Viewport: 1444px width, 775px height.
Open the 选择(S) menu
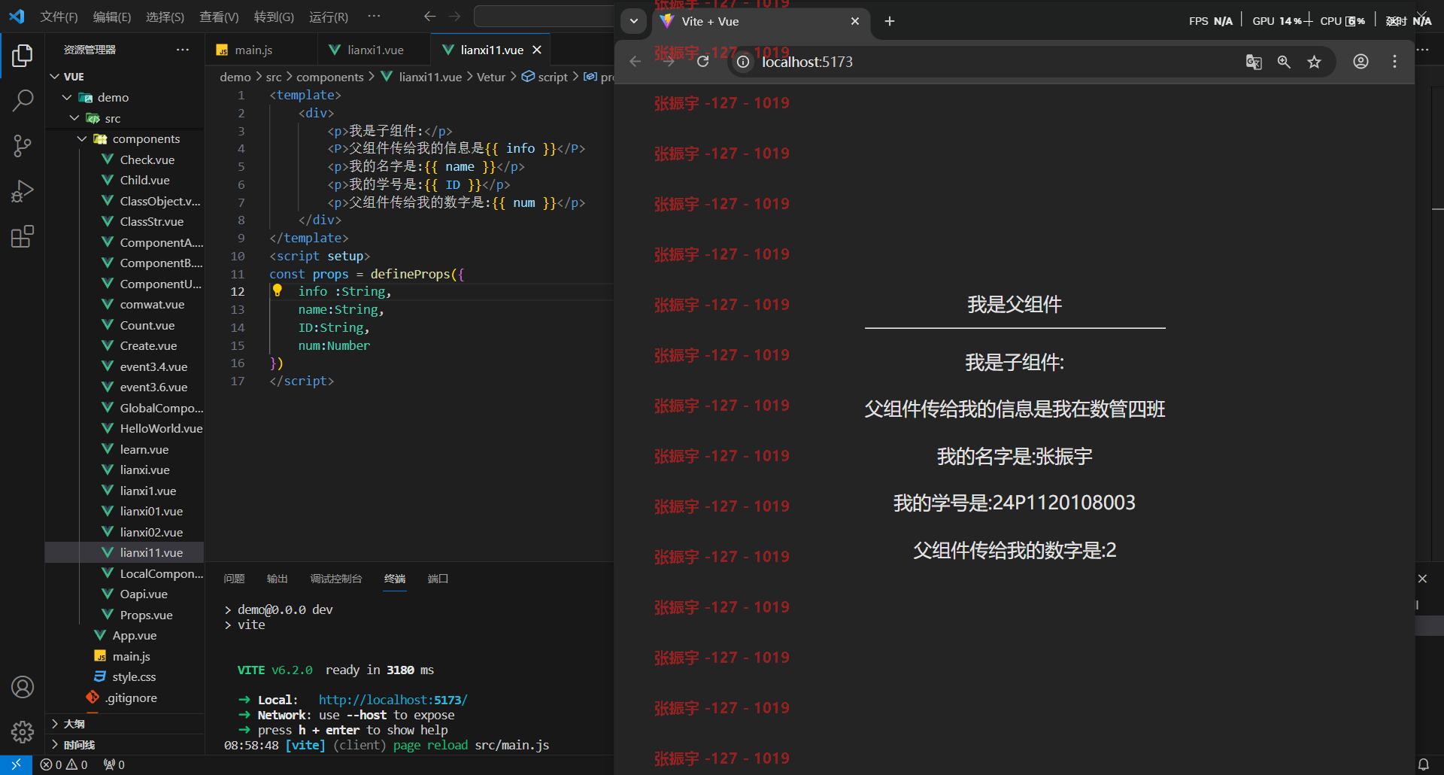pos(165,17)
